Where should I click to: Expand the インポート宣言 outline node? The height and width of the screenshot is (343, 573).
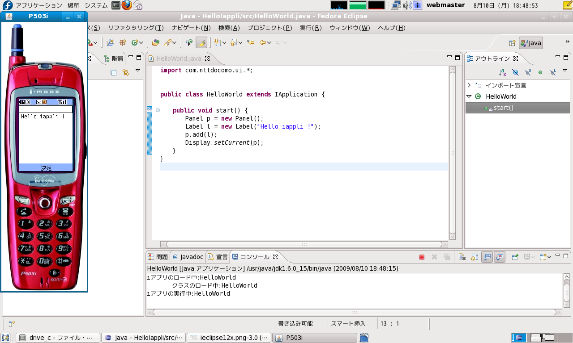[x=469, y=85]
